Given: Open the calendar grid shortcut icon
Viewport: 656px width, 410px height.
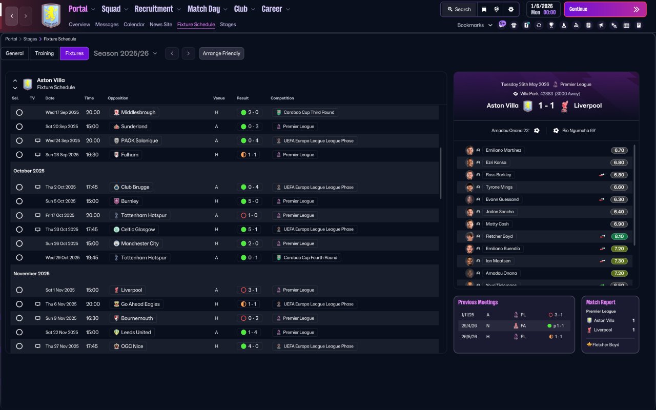Looking at the screenshot, I should click(626, 25).
